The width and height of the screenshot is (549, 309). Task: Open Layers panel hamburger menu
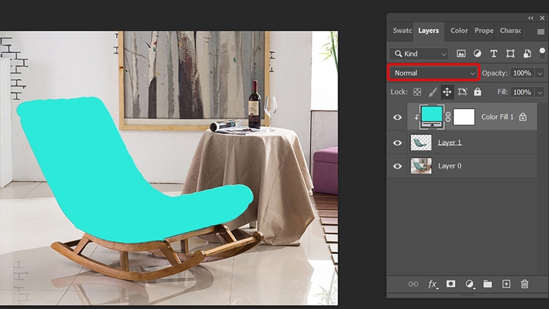click(541, 32)
